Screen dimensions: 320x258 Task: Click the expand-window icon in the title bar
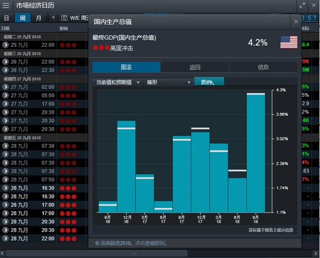(x=302, y=6)
